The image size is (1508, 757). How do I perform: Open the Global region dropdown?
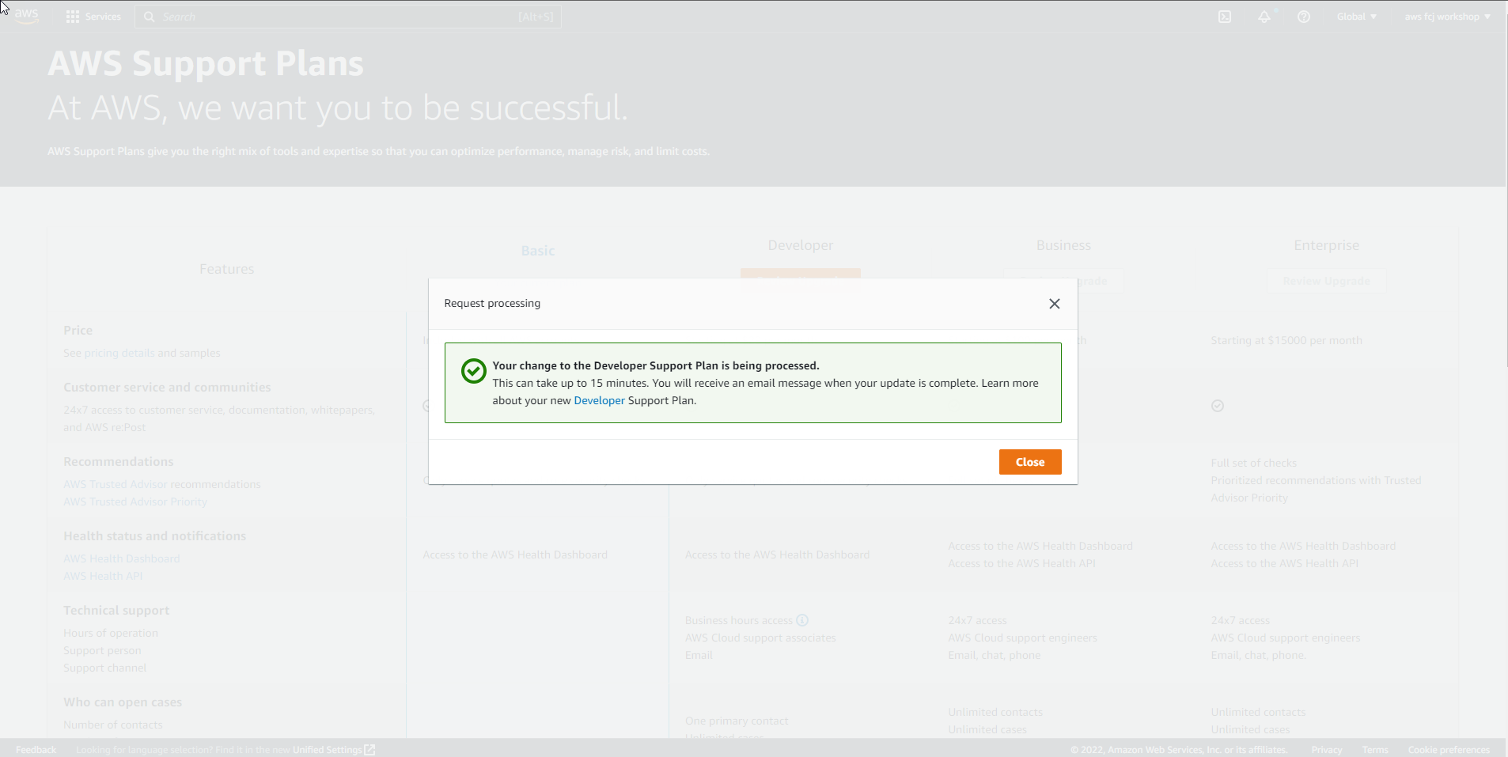1356,17
